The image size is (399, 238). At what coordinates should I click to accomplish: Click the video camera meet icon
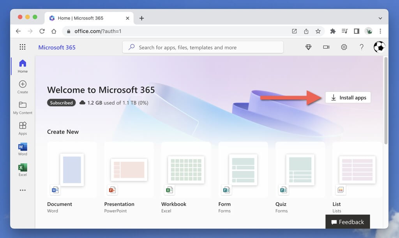(326, 47)
